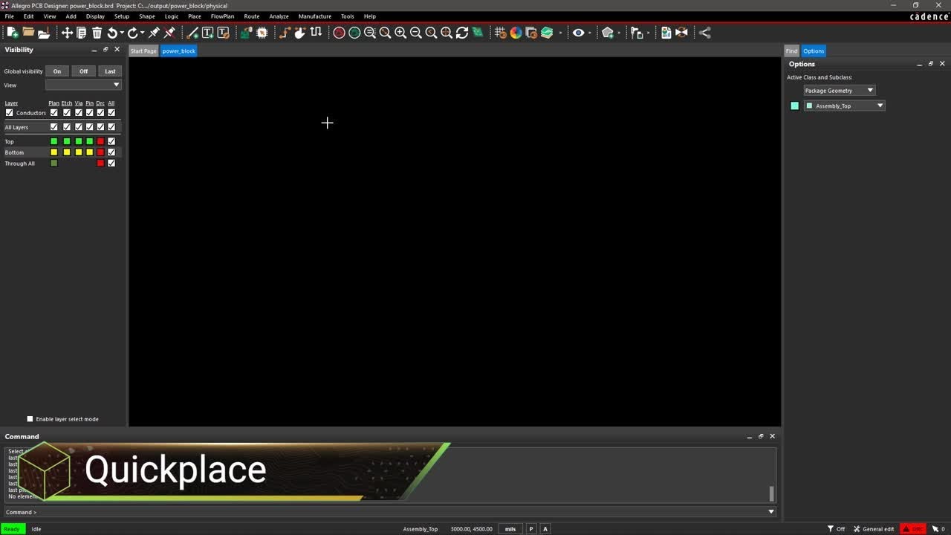Viewport: 951px width, 535px height.
Task: Toggle All Layers Via checkbox
Action: click(79, 127)
